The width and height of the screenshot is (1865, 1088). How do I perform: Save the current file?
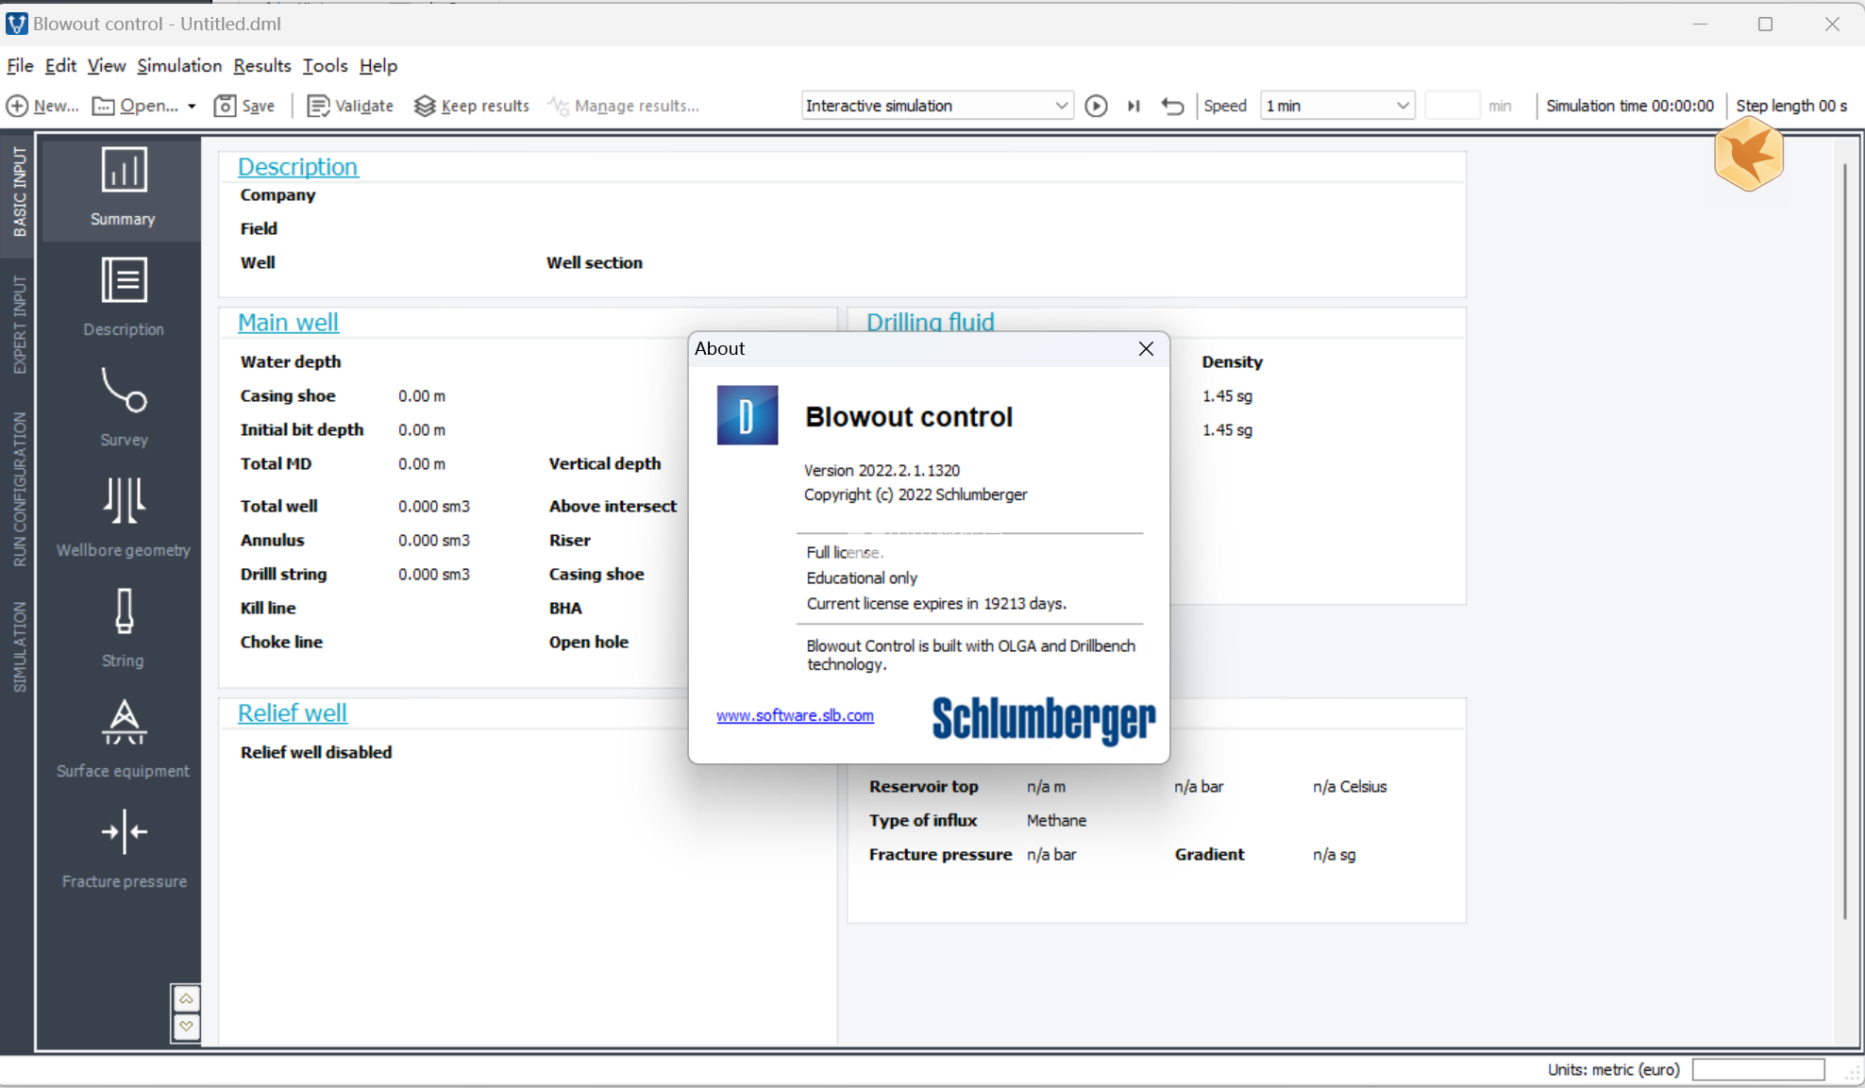(244, 106)
